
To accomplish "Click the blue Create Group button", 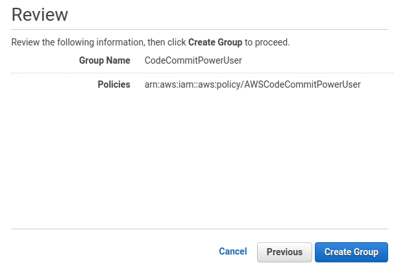I will point(351,252).
